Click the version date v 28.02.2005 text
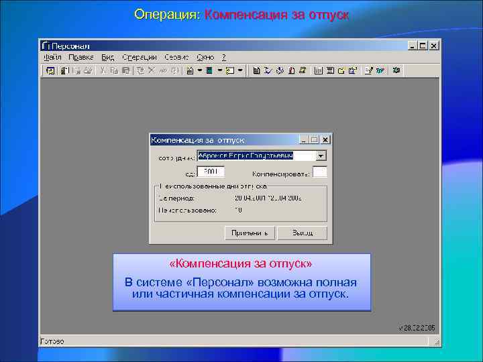 [x=417, y=328]
